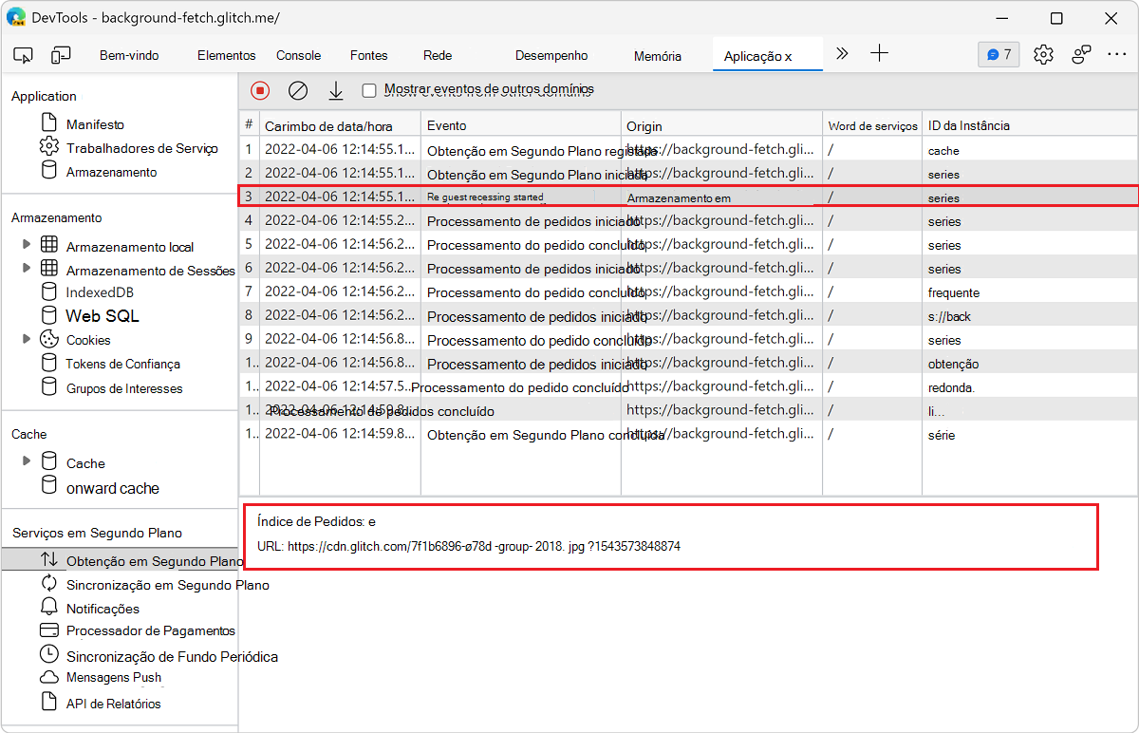Open the Customize and control DevTools menu
This screenshot has width=1139, height=733.
click(1117, 54)
